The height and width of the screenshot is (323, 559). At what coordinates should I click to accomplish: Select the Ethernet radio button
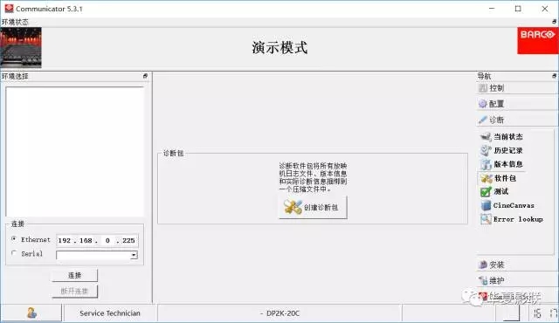pyautogui.click(x=14, y=239)
